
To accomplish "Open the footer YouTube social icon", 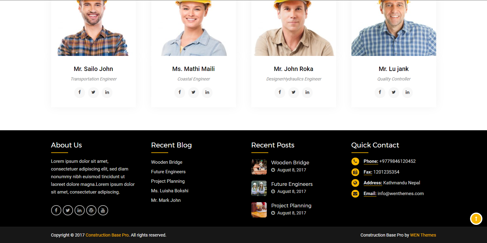I will tap(103, 210).
